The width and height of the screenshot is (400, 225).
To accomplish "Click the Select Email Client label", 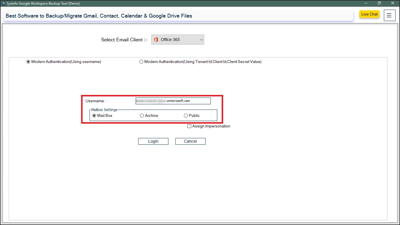I will [124, 40].
